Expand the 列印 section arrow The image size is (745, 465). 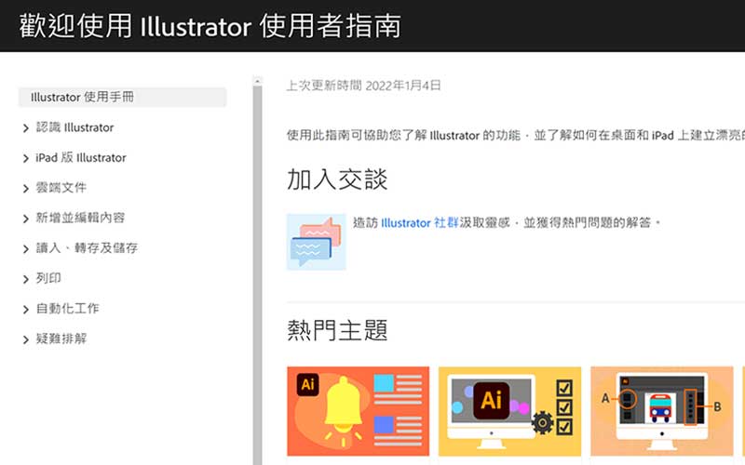pos(26,279)
